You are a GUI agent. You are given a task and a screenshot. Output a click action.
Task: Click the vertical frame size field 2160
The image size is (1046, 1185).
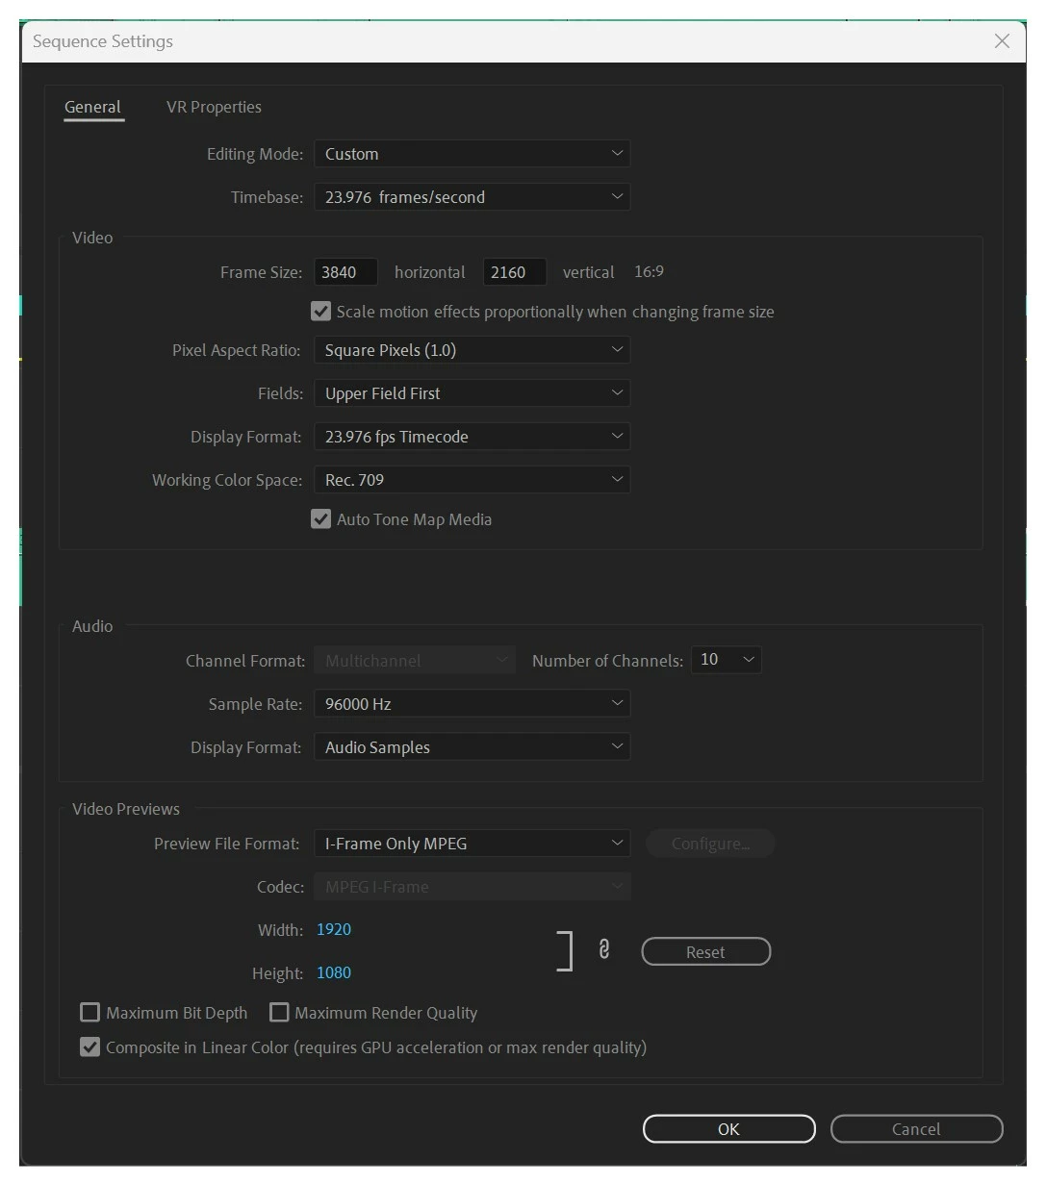tap(515, 272)
